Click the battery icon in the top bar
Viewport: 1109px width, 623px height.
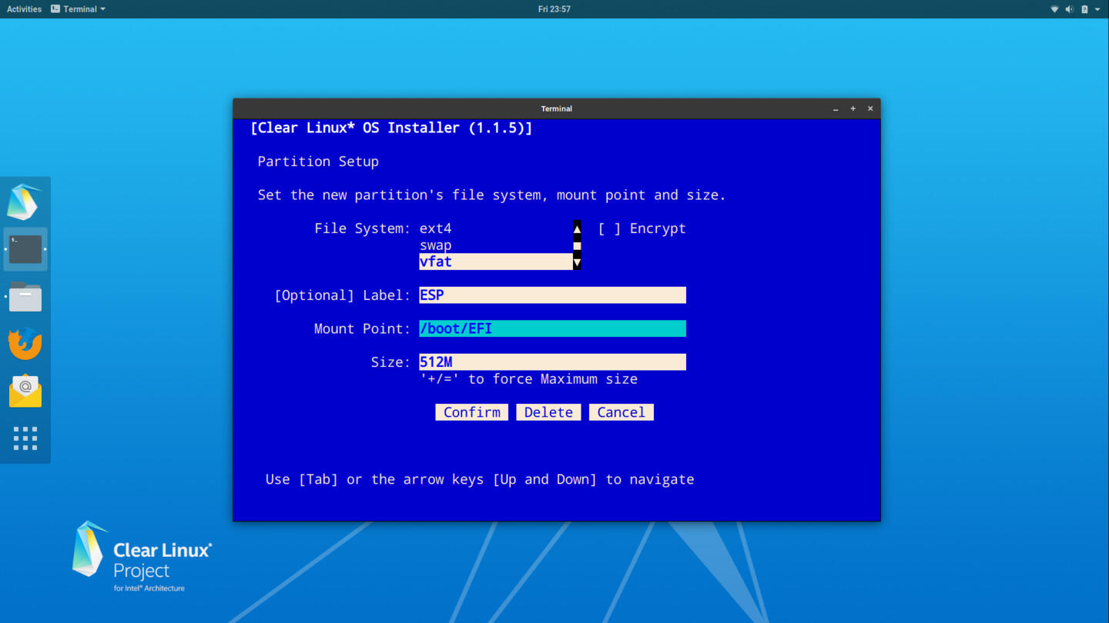coord(1084,9)
